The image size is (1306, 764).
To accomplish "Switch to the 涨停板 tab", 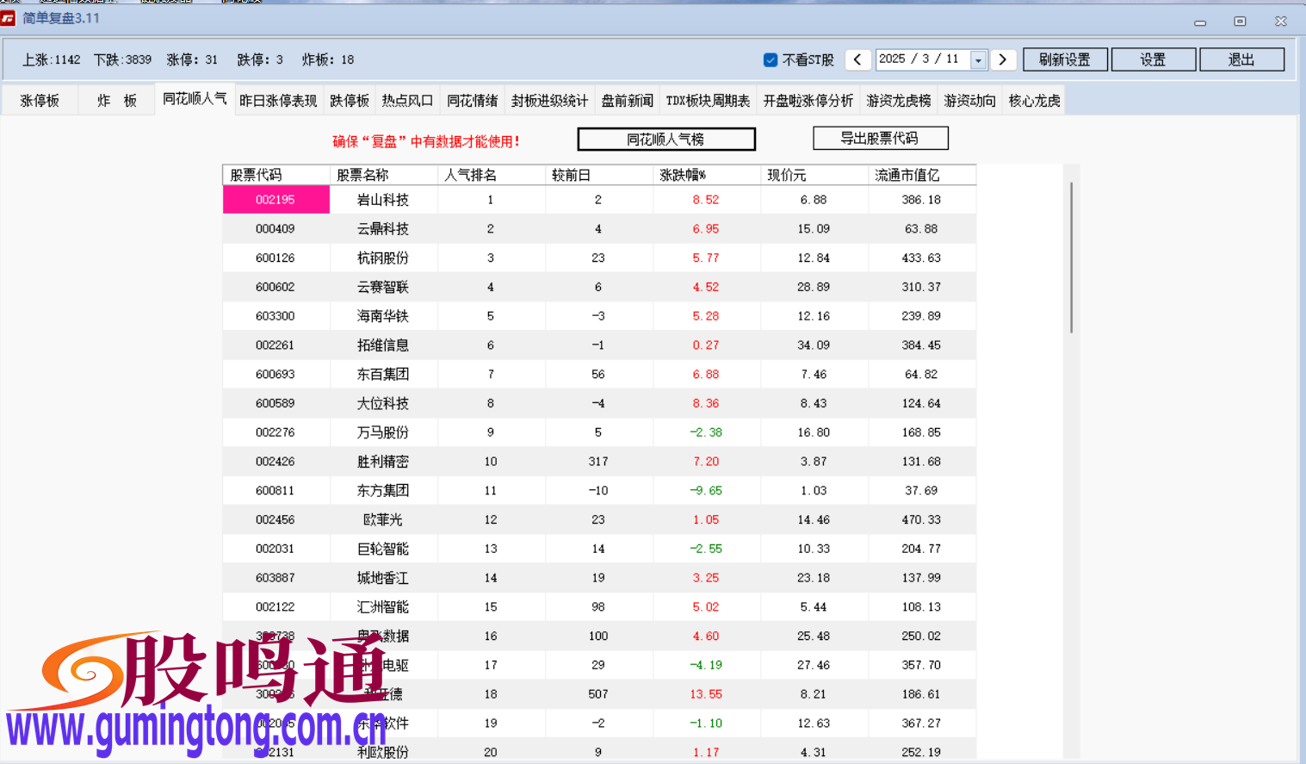I will 38,99.
